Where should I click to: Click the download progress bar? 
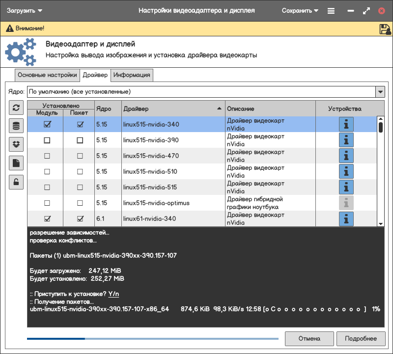(x=152, y=338)
